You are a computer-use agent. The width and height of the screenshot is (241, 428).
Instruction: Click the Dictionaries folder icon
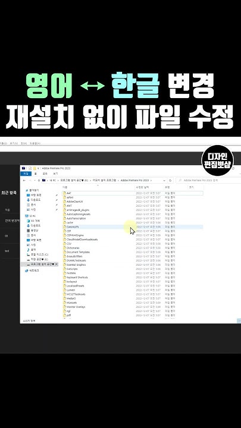pyautogui.click(x=64, y=248)
